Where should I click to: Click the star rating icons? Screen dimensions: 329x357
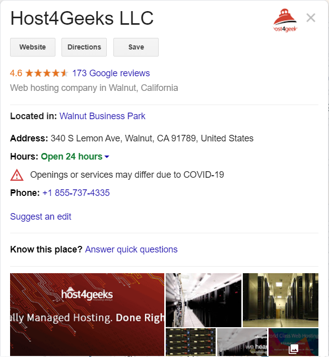point(46,73)
